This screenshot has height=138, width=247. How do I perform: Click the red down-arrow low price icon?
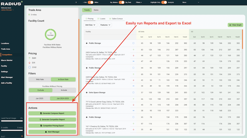coord(30,63)
